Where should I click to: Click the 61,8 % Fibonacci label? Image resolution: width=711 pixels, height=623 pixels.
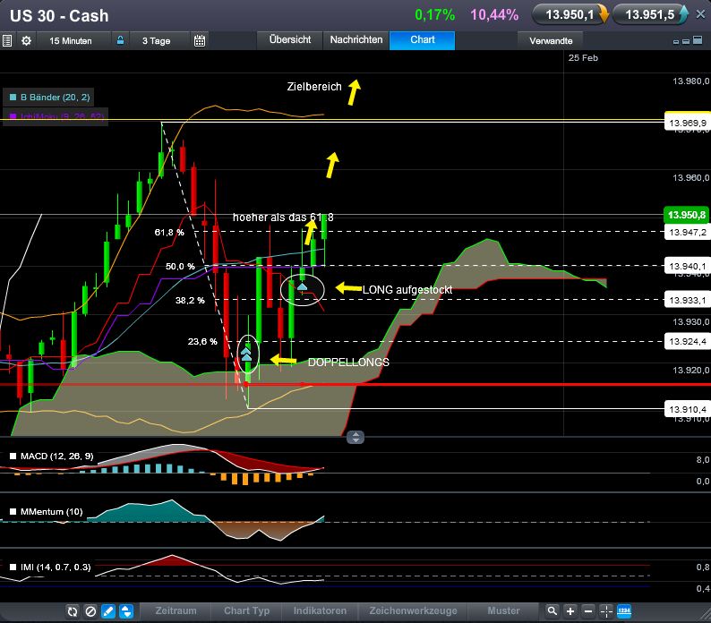169,232
